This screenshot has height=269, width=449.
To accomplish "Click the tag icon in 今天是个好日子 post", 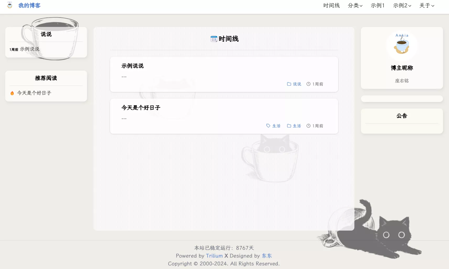I will tap(268, 126).
